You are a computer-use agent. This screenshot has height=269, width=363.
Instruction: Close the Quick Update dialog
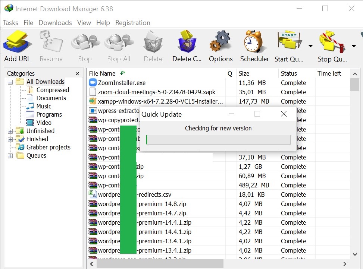(284, 114)
